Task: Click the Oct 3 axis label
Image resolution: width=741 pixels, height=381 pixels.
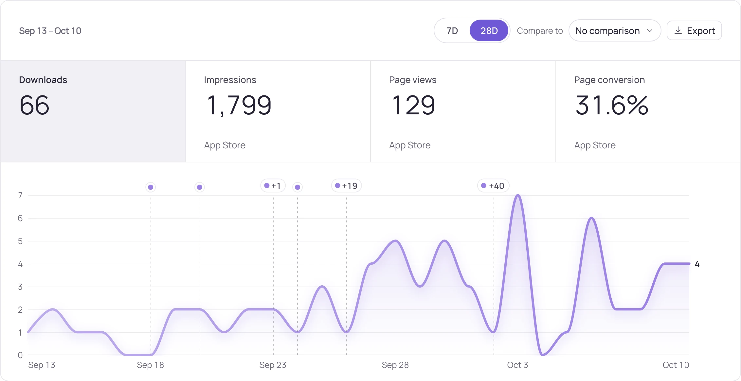Action: coord(517,365)
